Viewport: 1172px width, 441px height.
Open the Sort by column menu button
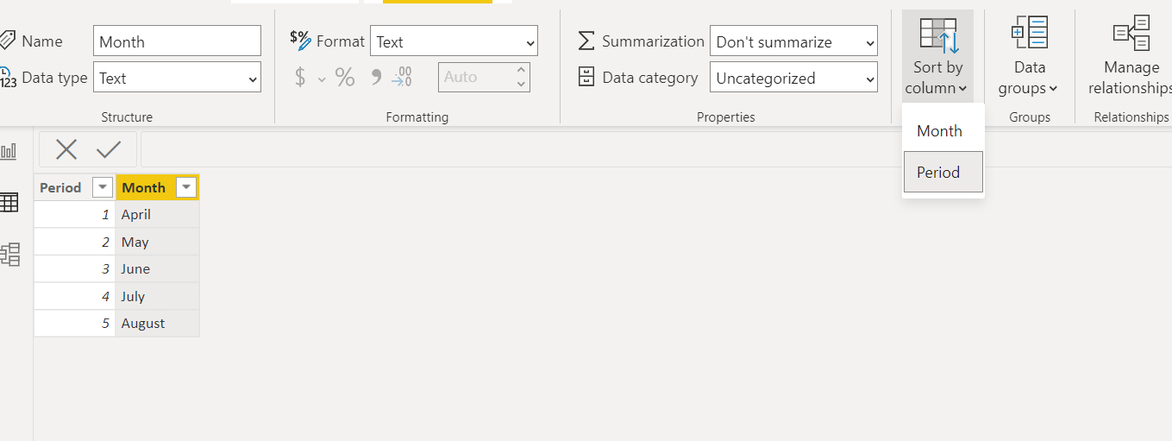click(x=937, y=56)
